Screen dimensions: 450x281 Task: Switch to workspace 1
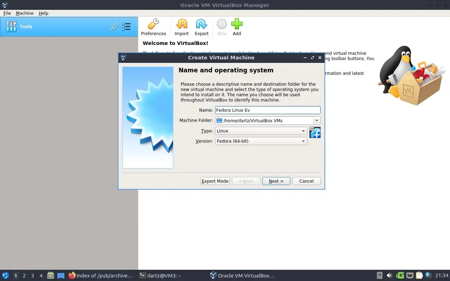15,276
